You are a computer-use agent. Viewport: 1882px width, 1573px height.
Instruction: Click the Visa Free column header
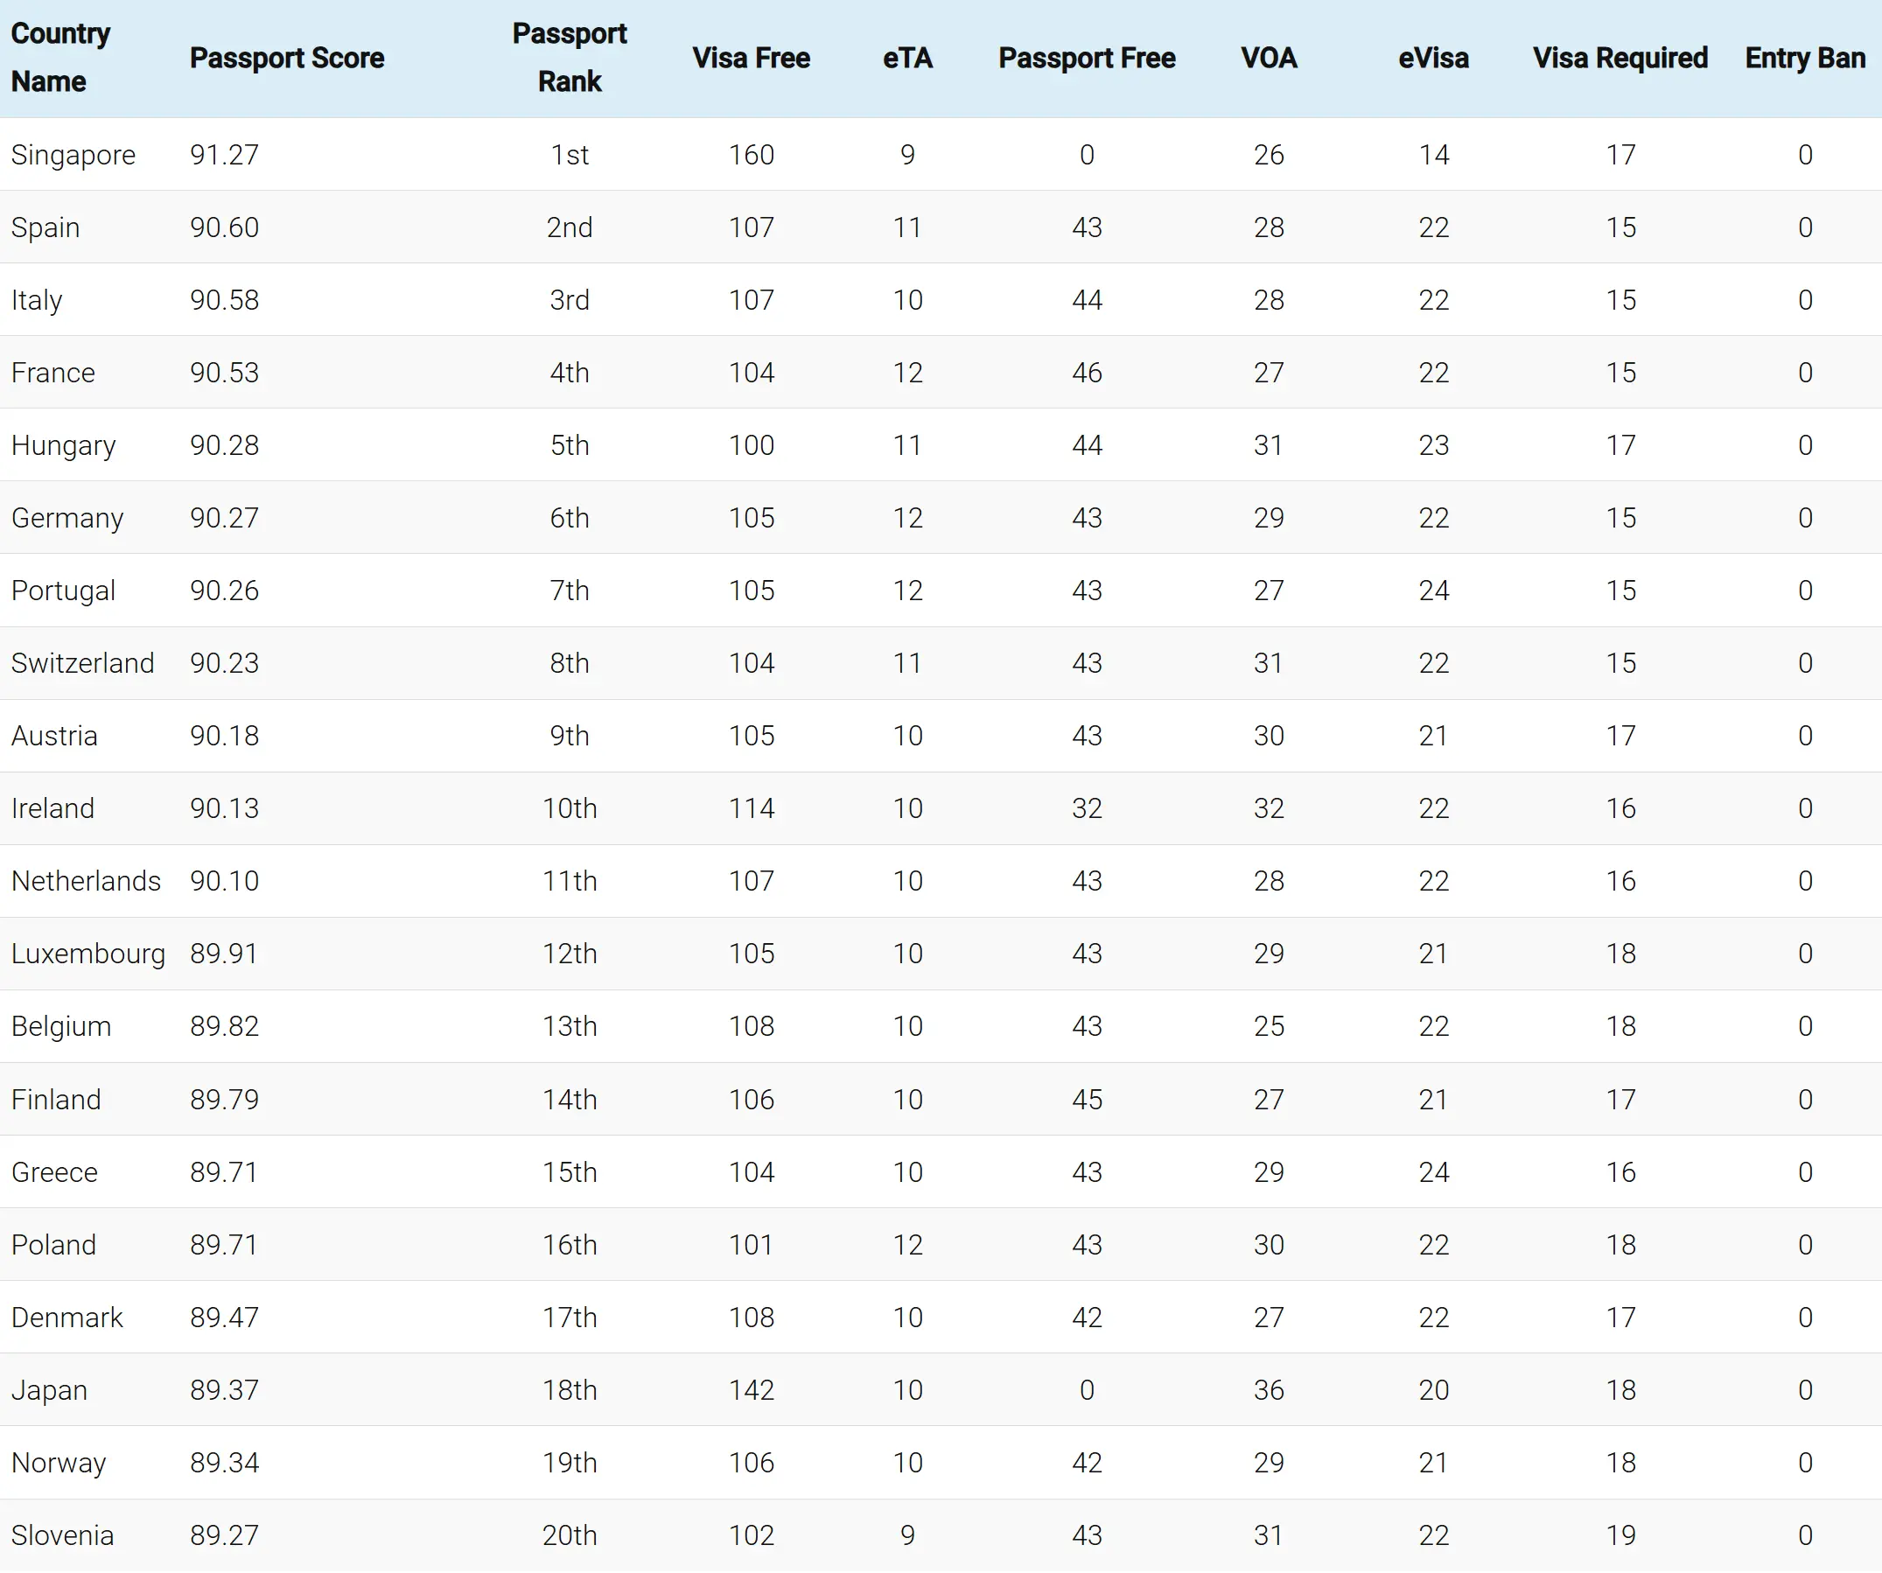[751, 59]
